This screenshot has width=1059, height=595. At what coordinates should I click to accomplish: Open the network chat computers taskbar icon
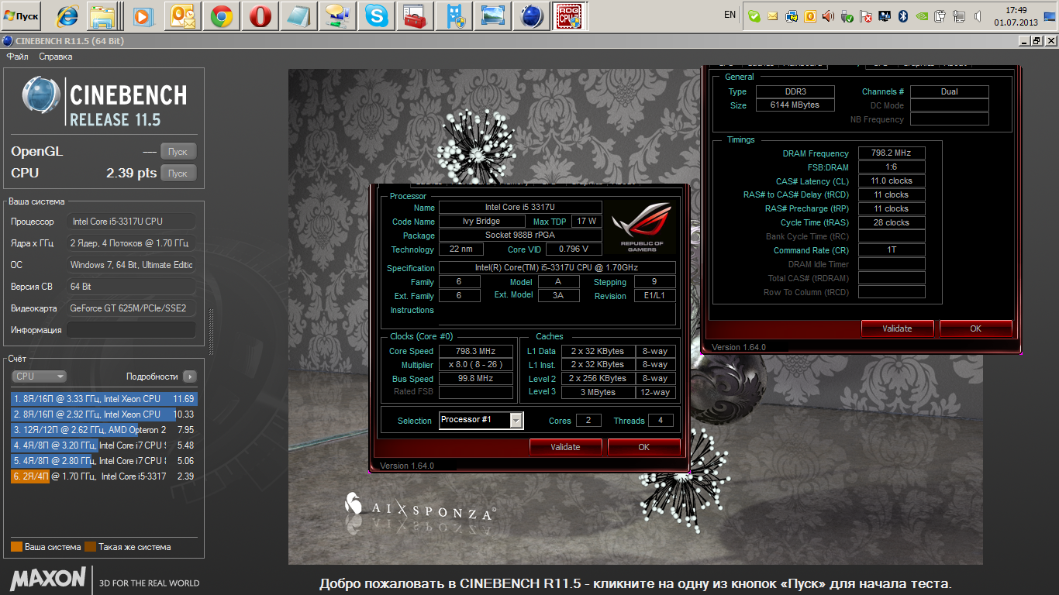coord(337,15)
